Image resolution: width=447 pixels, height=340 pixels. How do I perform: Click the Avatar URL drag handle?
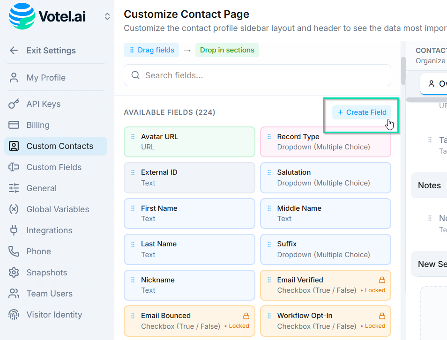point(133,137)
